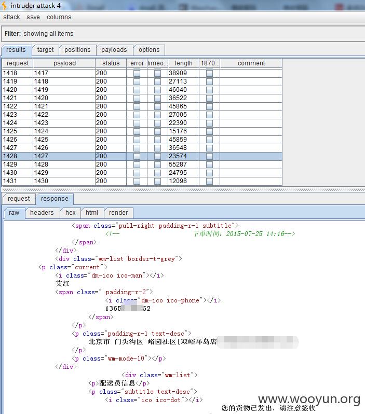The height and width of the screenshot is (414, 365).
Task: Switch to the payloads tab
Action: click(x=114, y=50)
